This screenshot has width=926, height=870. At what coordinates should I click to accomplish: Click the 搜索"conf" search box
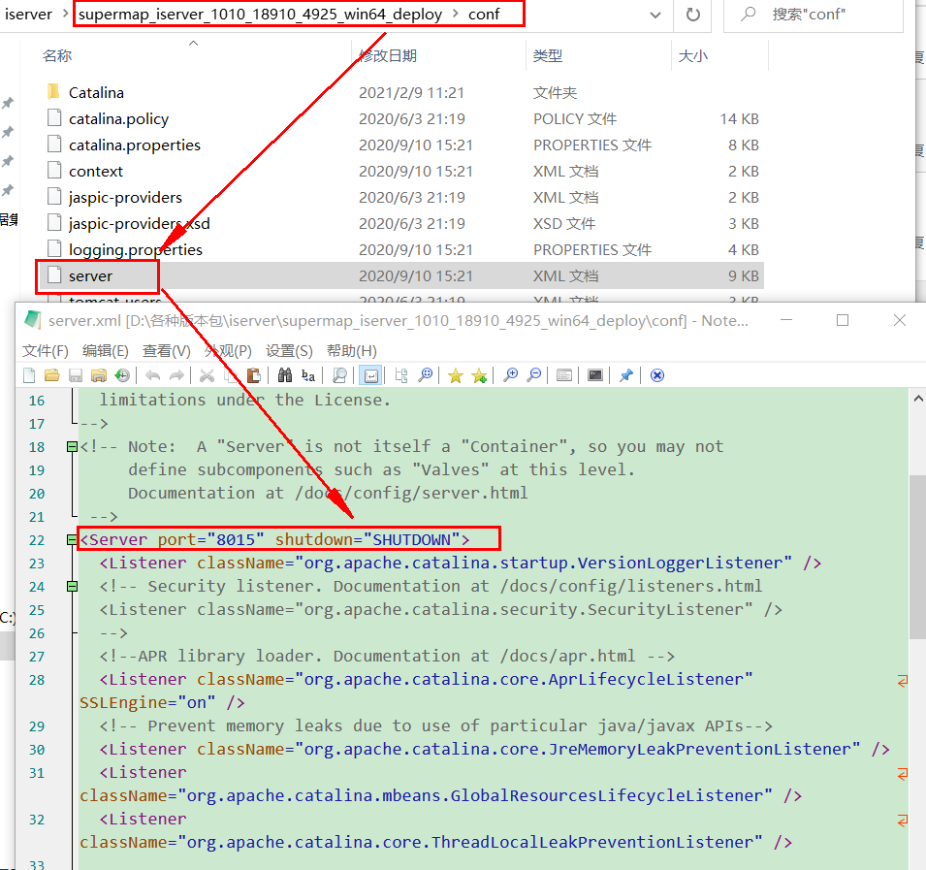coord(814,15)
